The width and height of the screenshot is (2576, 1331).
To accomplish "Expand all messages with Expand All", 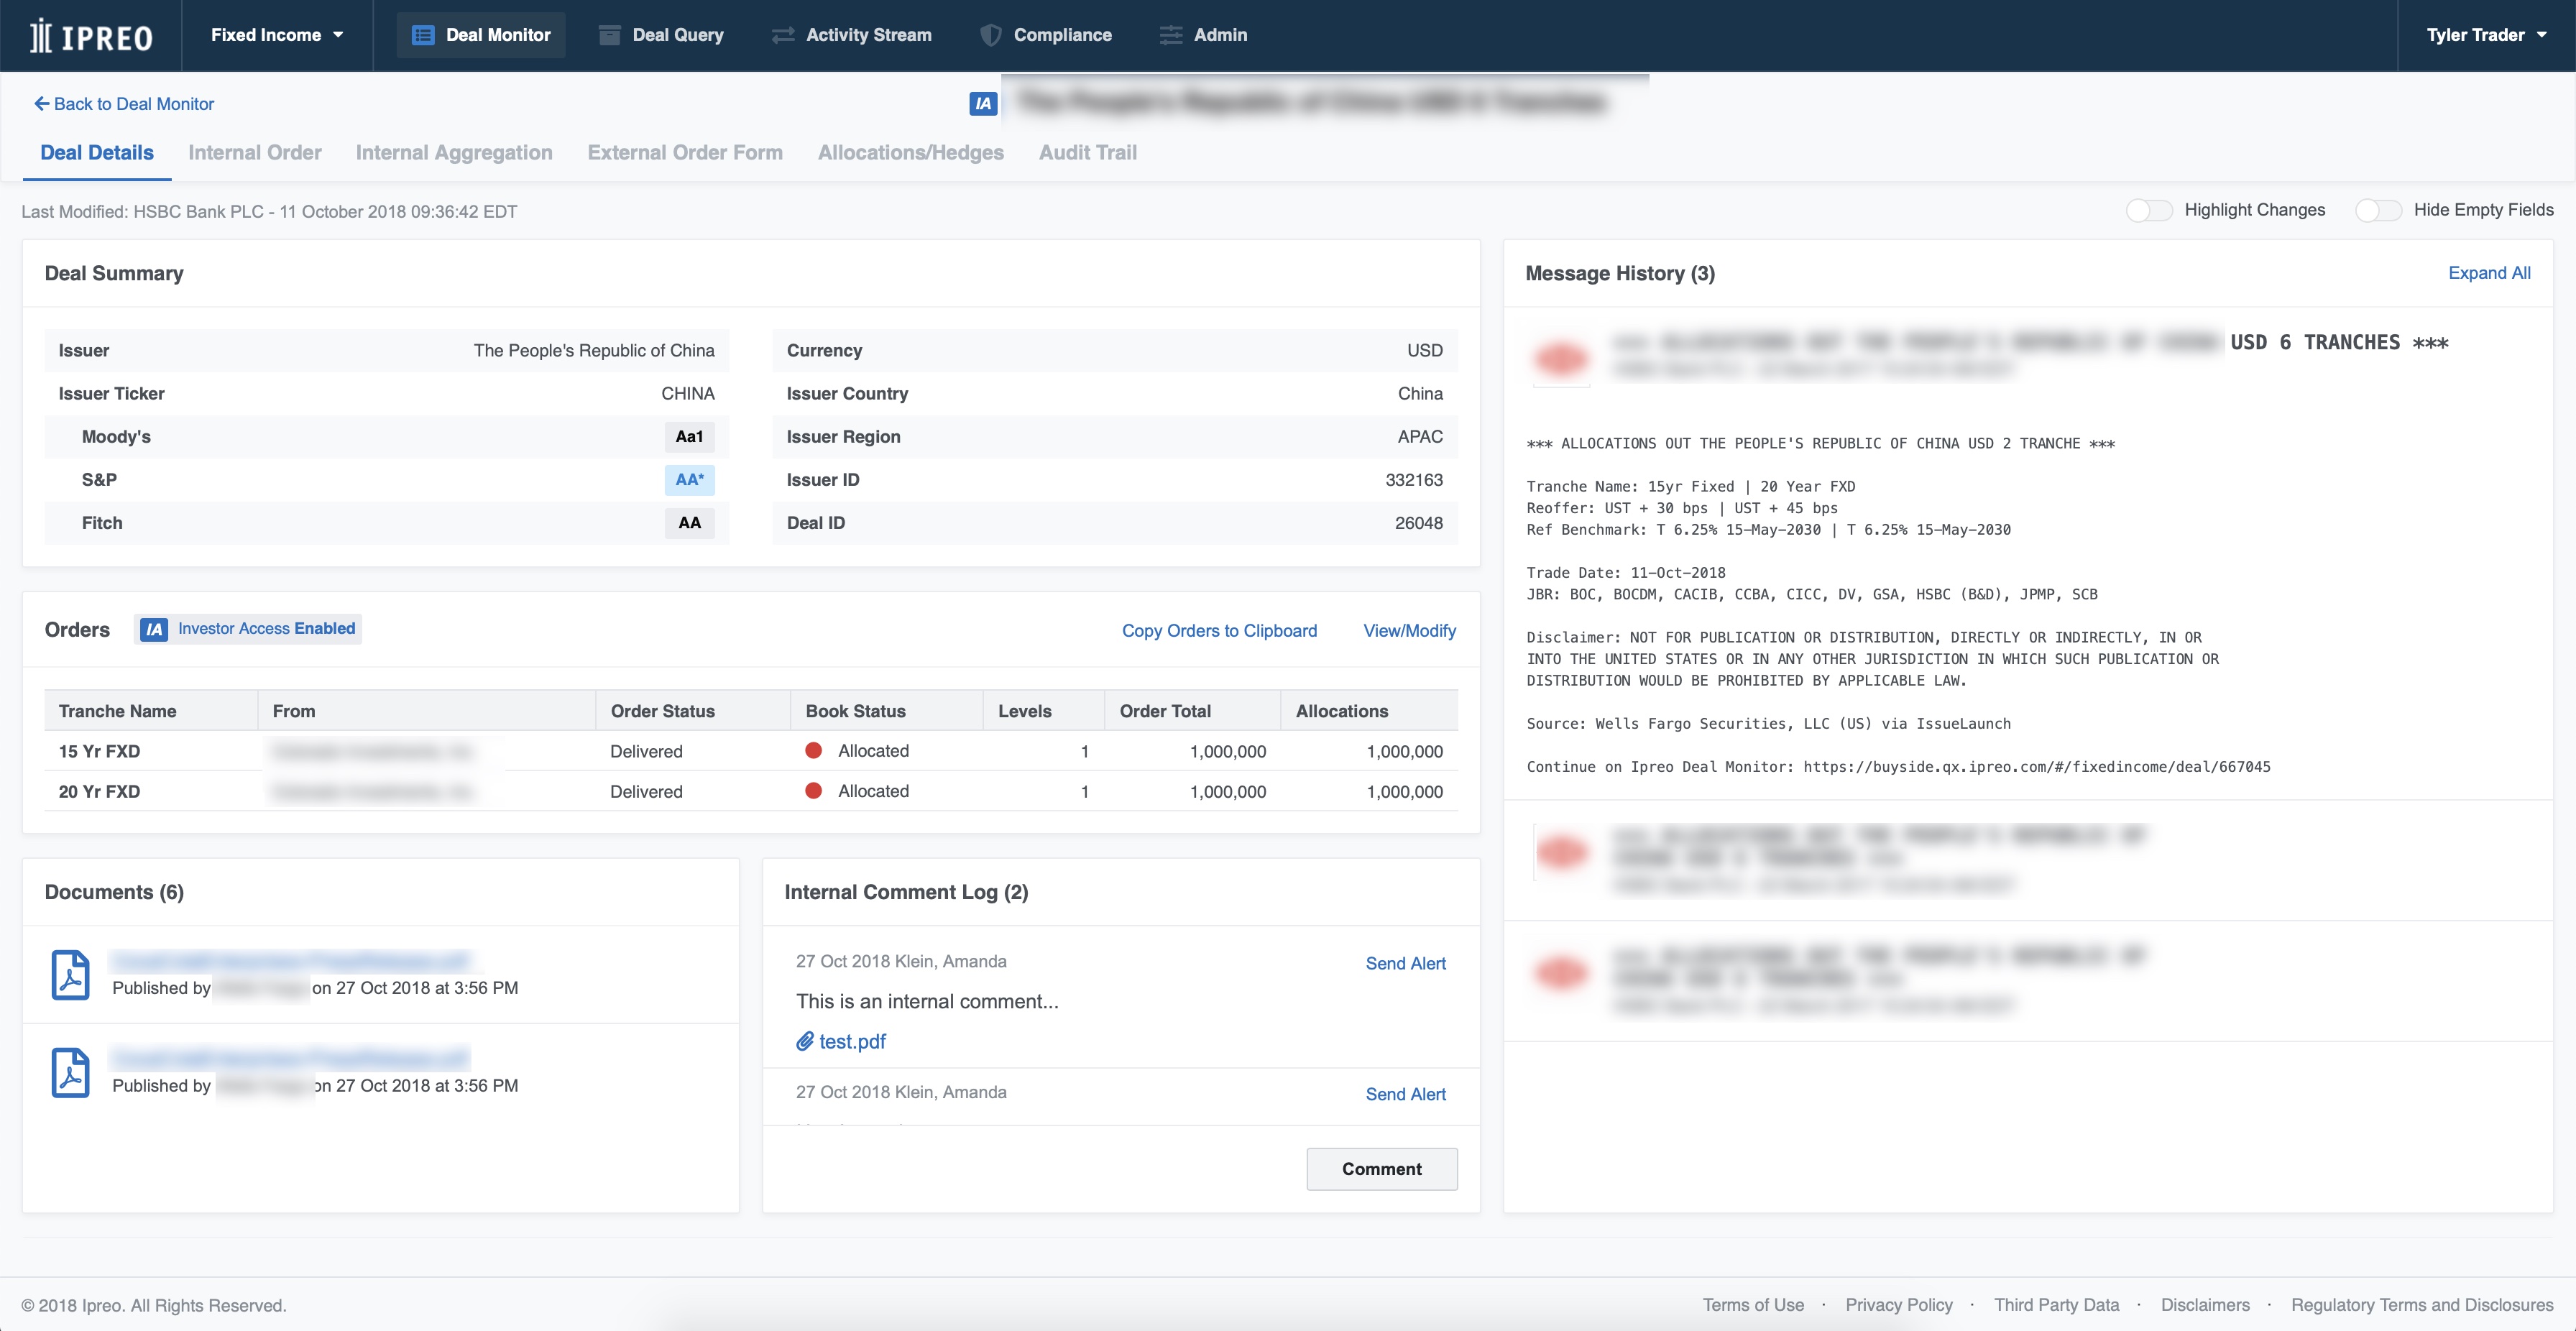I will [x=2488, y=273].
